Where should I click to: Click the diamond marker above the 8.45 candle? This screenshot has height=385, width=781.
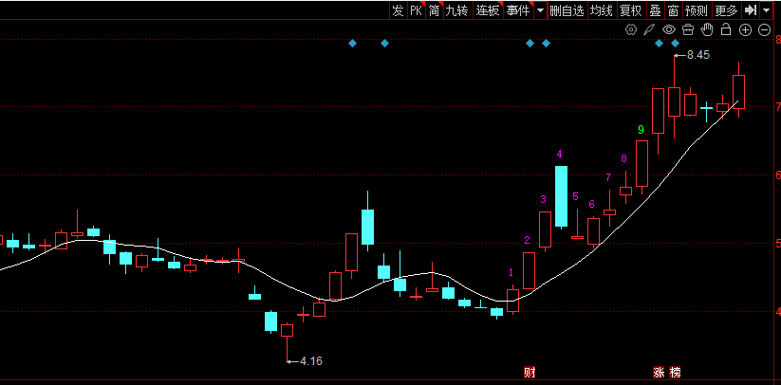[675, 44]
